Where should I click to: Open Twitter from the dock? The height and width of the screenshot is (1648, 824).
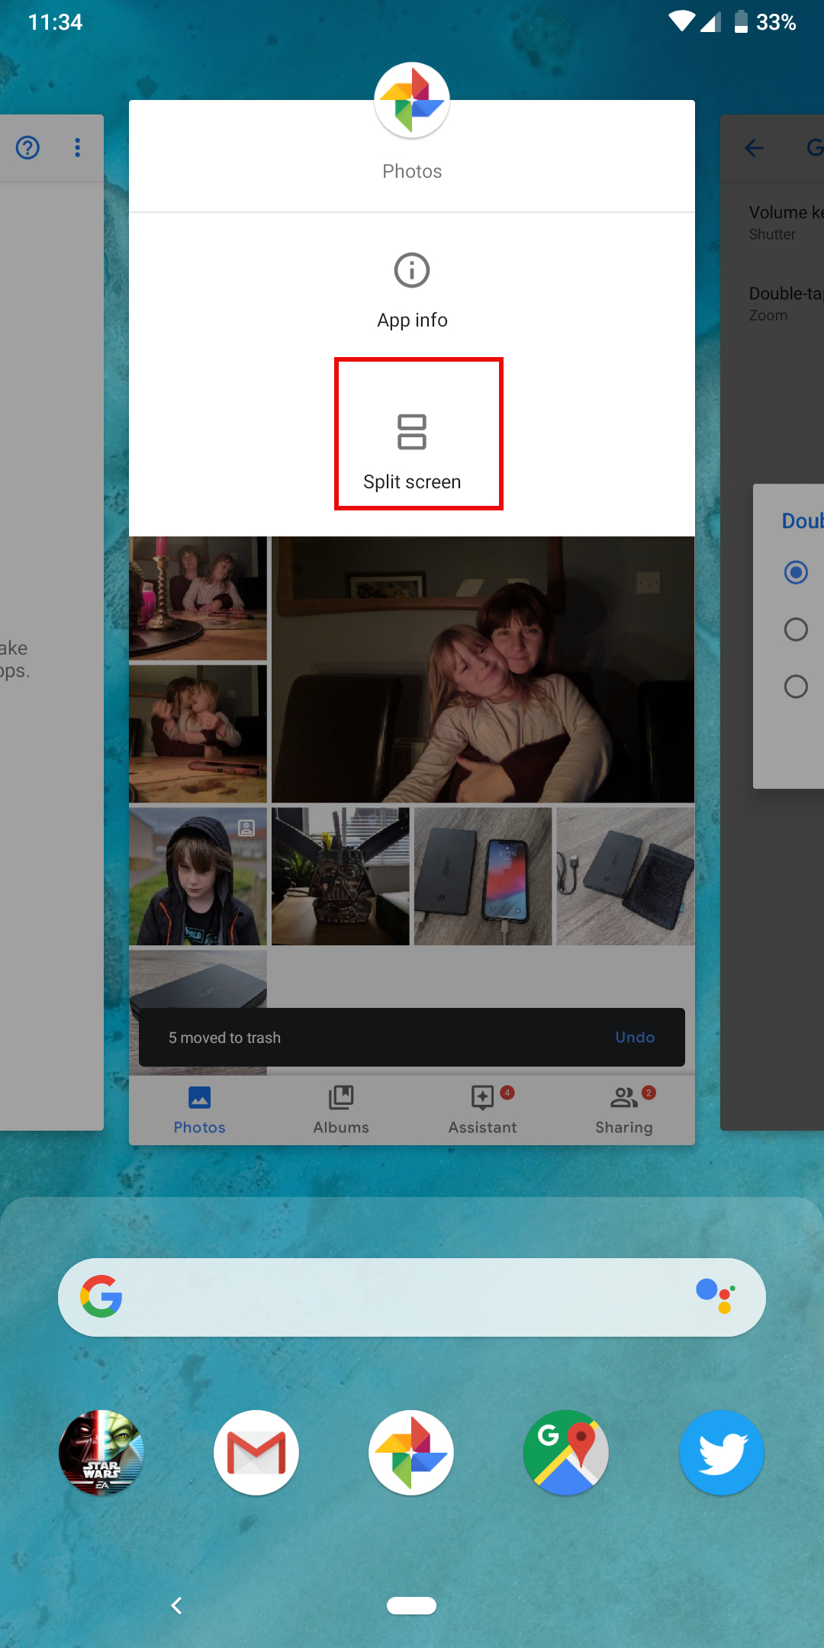click(x=721, y=1452)
